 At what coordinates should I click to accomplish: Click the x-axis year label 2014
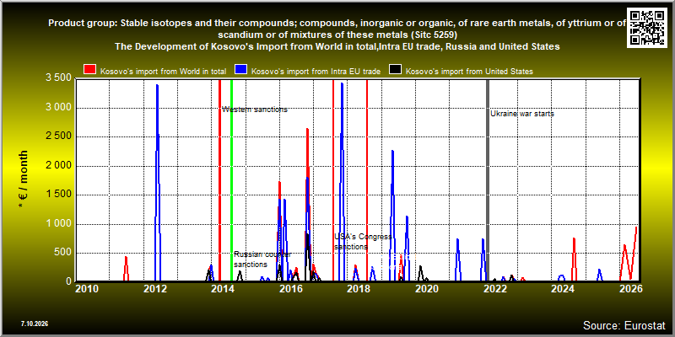(x=222, y=289)
